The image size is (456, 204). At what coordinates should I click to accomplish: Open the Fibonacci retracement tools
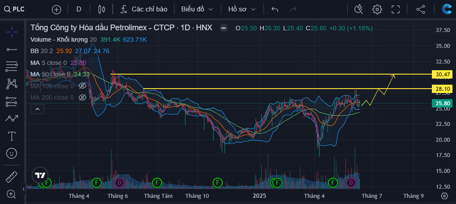12,67
